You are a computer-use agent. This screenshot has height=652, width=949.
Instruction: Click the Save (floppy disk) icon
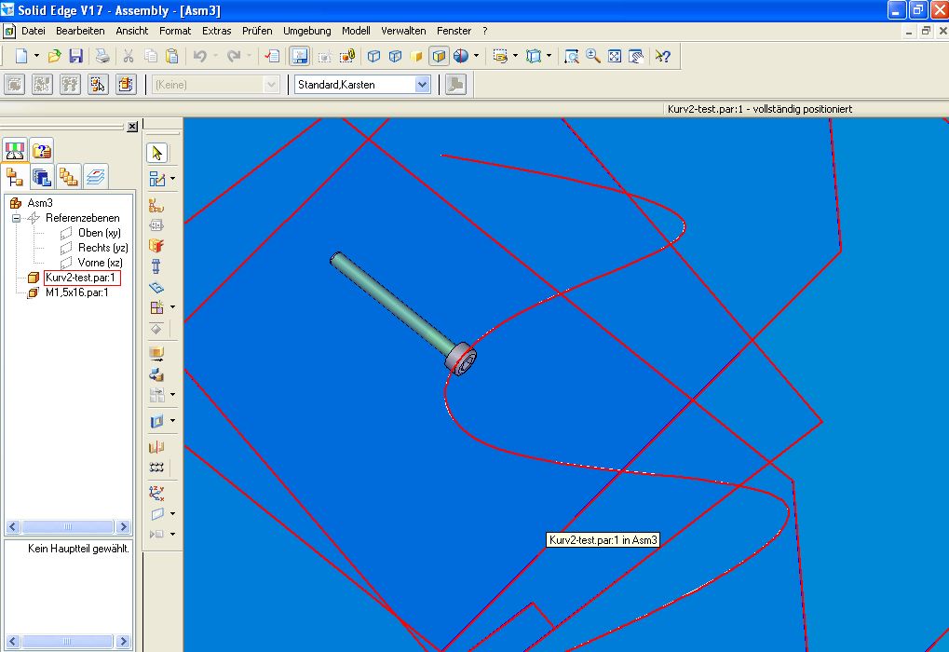(76, 56)
